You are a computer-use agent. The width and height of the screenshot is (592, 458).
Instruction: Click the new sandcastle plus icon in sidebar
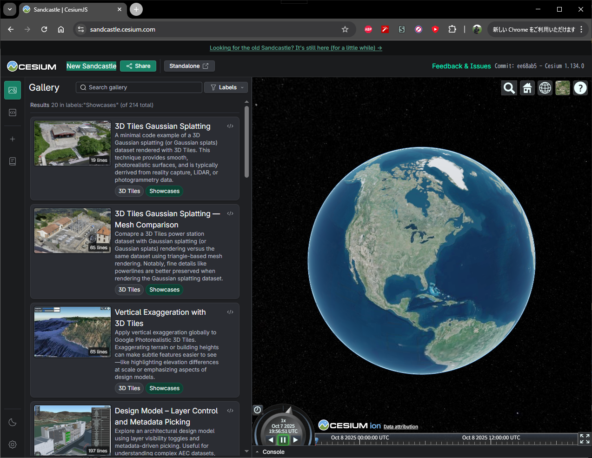pyautogui.click(x=12, y=139)
